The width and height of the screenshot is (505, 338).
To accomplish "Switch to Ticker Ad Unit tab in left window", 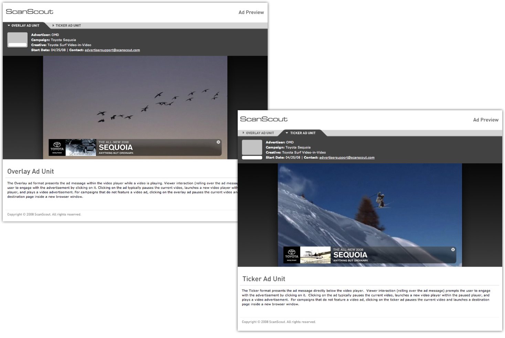I will click(68, 25).
